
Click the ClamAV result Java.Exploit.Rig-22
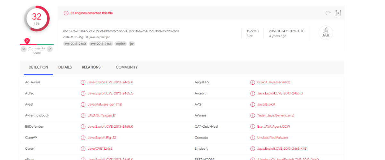[102, 138]
